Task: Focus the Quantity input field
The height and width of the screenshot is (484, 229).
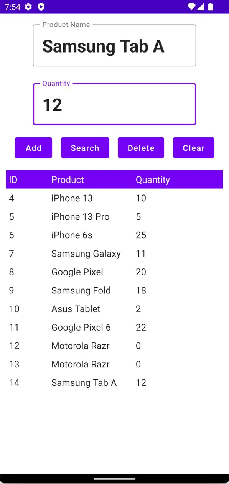Action: pyautogui.click(x=114, y=104)
